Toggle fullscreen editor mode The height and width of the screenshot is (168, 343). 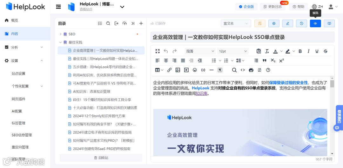158,51
